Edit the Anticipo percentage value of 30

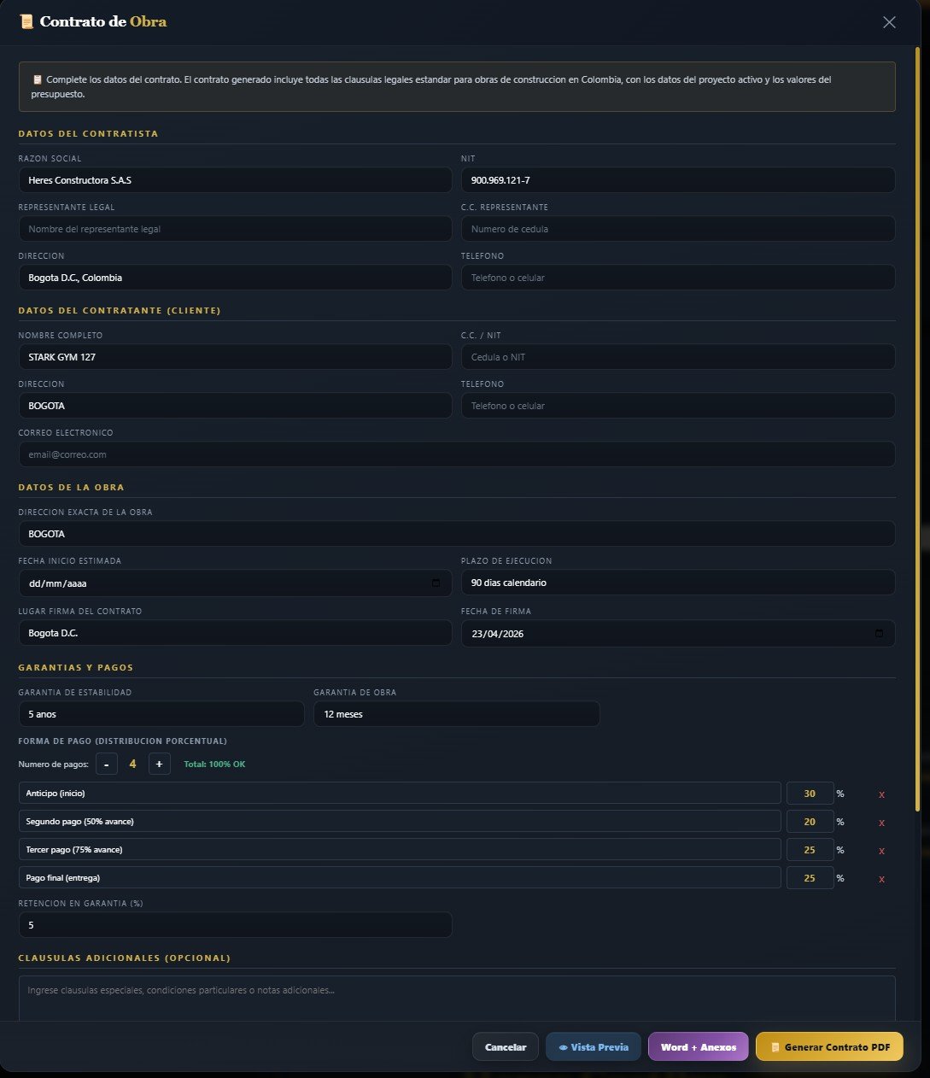tap(810, 794)
